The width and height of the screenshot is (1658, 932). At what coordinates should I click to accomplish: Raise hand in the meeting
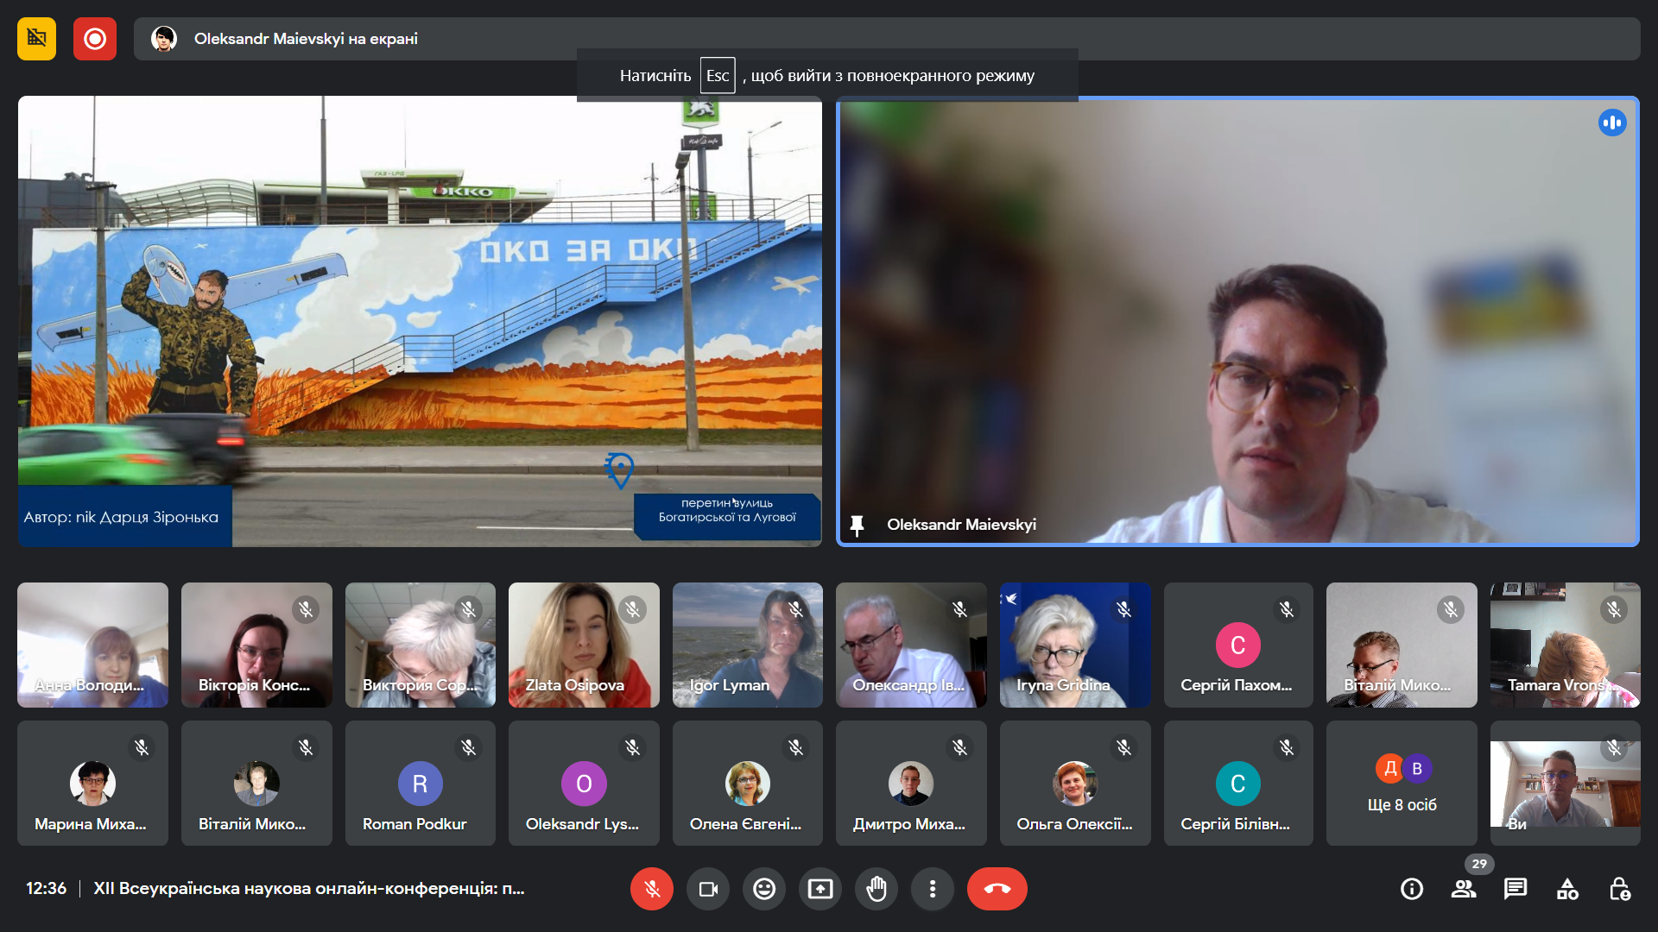tap(876, 889)
